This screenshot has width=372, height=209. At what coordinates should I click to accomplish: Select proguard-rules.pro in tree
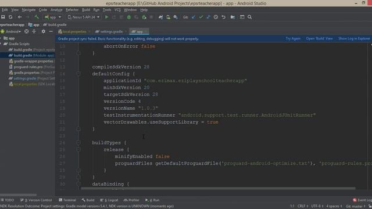(x=27, y=67)
